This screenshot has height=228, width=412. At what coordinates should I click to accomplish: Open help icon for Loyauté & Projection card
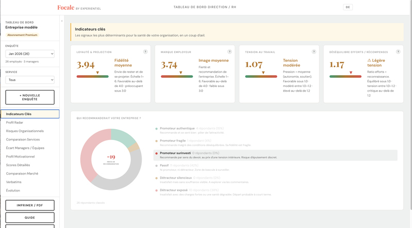coord(145,52)
